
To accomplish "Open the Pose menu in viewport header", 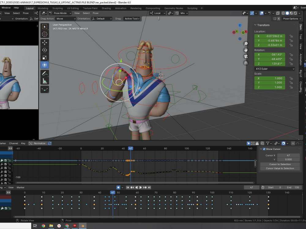I will point(95,13).
